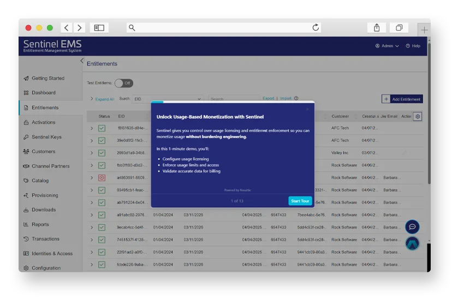The height and width of the screenshot is (300, 464).
Task: Click the browser share icon
Action: pyautogui.click(x=377, y=28)
